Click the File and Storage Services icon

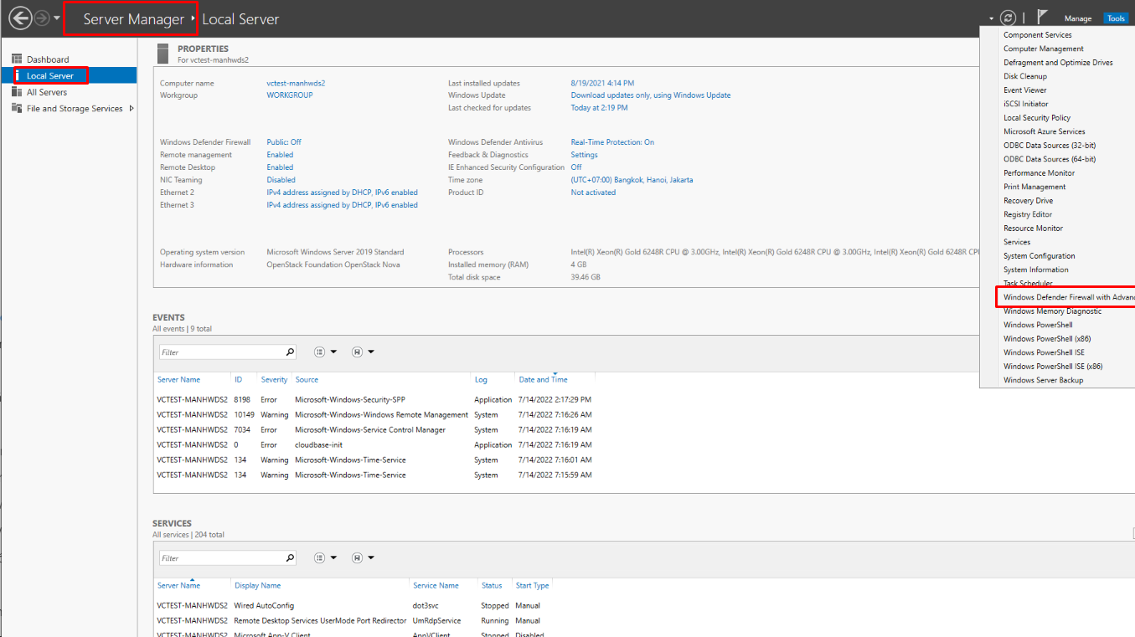(18, 108)
